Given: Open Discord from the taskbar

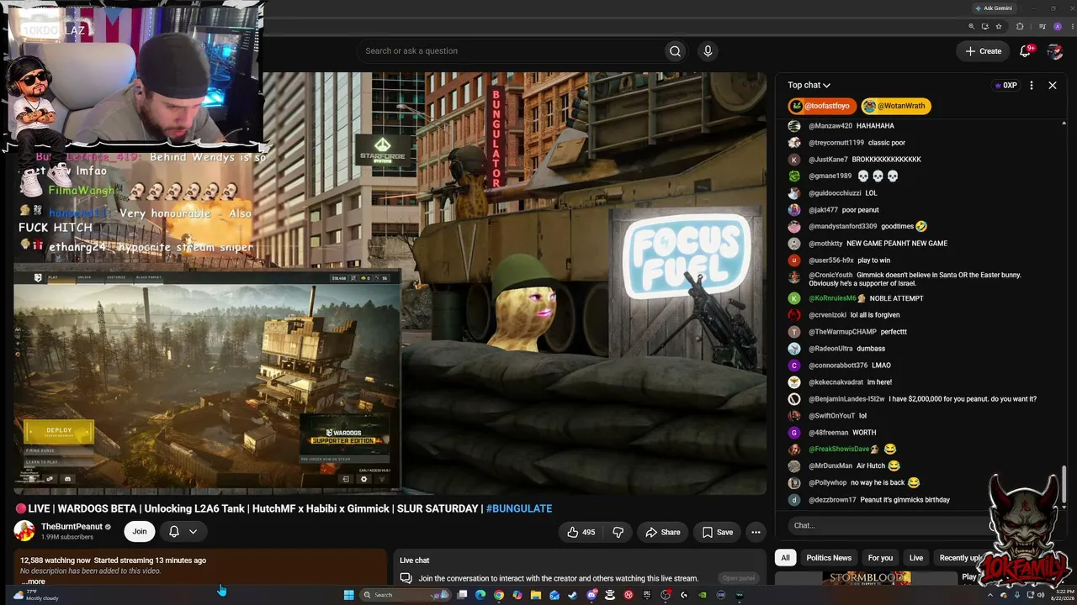Looking at the screenshot, I should [x=592, y=595].
